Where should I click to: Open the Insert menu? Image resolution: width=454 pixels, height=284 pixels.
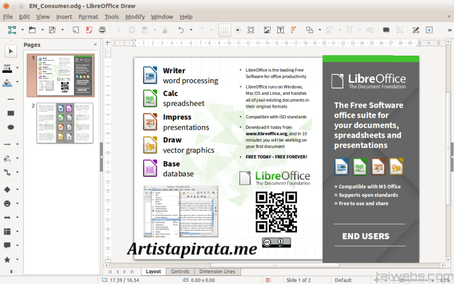[x=64, y=17]
